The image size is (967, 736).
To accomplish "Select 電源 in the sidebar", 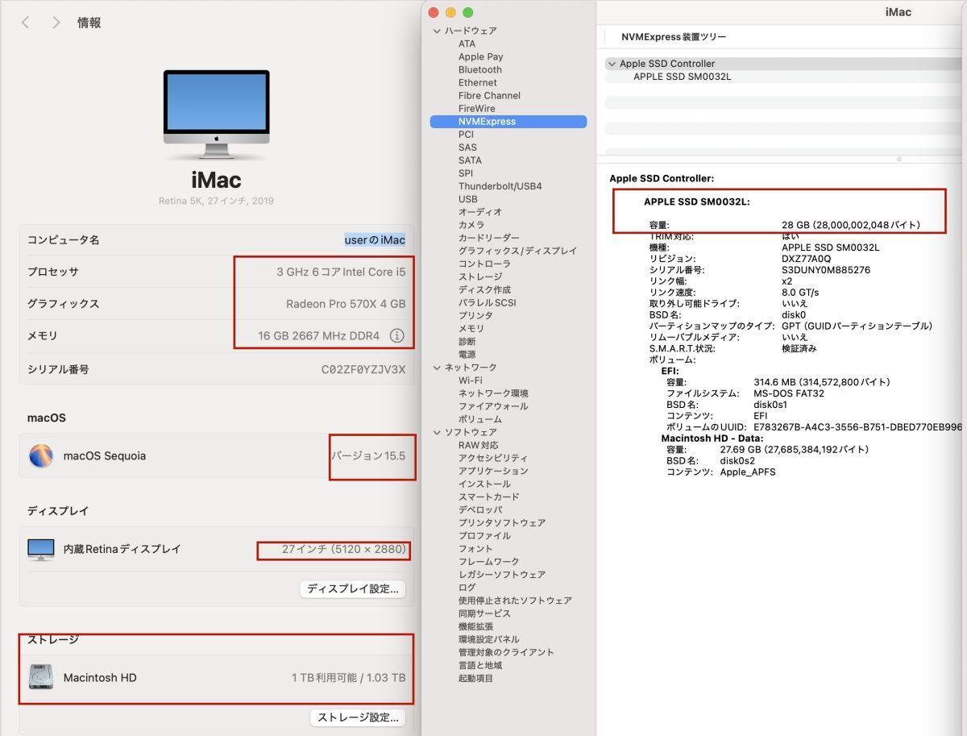I will (467, 354).
